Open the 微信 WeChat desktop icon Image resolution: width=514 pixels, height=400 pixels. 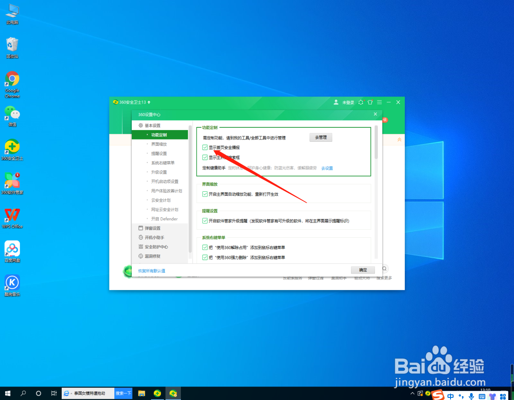(12, 116)
